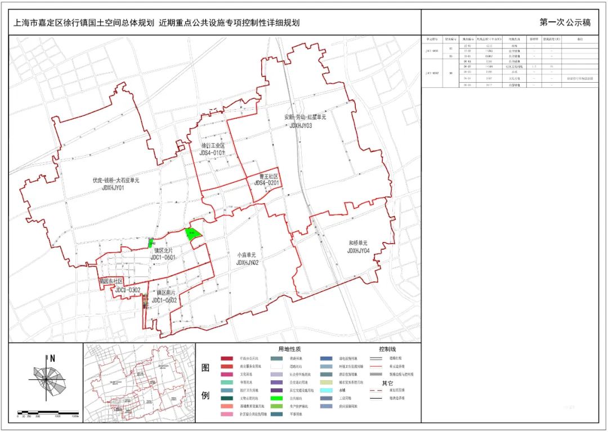This screenshot has width=608, height=432.
Task: Select the 安新-劳动-红星单元 JDXHJY03 map label
Action: [306, 121]
